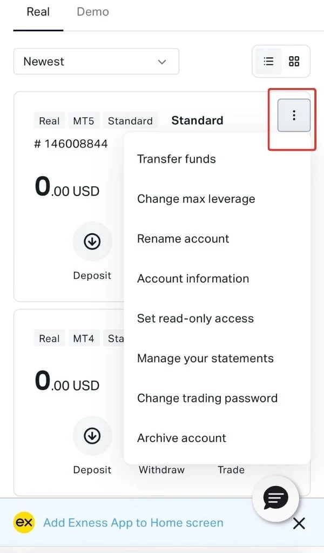
Task: Choose Archive account from the menu
Action: point(181,438)
